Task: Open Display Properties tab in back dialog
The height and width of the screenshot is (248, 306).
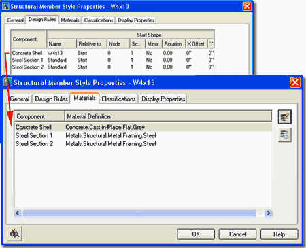Action: point(136,20)
